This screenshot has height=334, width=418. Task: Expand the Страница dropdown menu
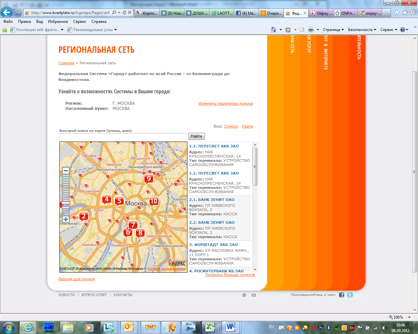(333, 30)
